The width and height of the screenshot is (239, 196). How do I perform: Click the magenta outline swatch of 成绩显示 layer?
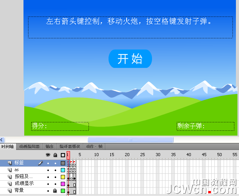(63, 184)
